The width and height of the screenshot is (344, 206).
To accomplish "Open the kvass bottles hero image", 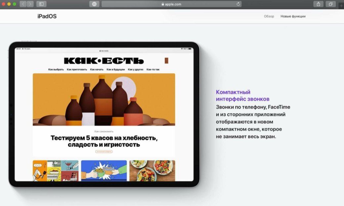I will (104, 100).
